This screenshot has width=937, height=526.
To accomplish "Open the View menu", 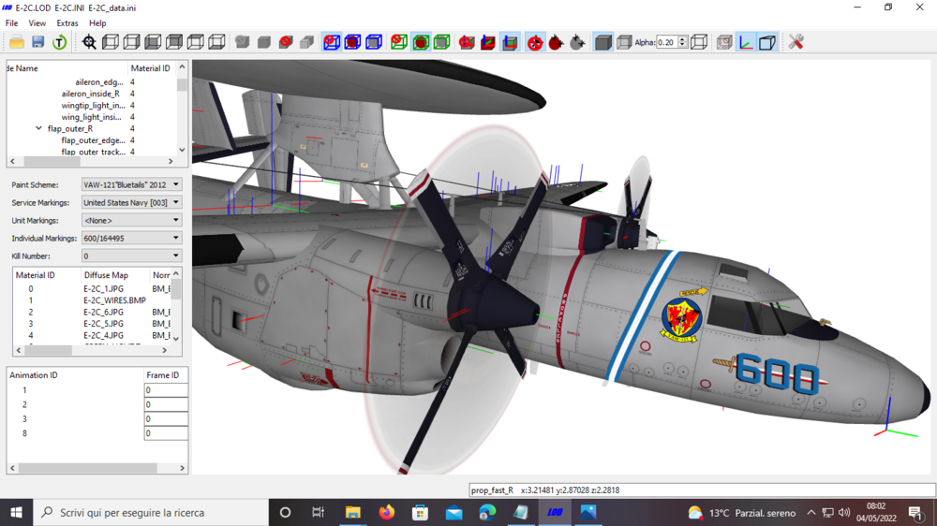I will coord(37,22).
